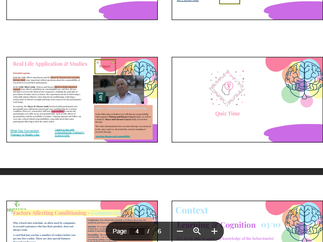Click the Humana logo on the bottom-left slide
Screen dimensions: 323x242
pos(16,207)
